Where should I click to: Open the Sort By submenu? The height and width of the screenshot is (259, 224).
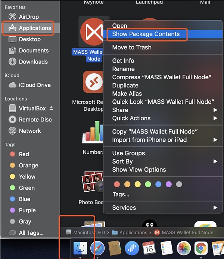(215, 161)
